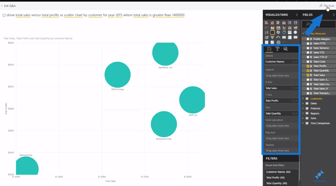Select the highlighted scatter chart visualization
336x186 pixels.
click(x=272, y=32)
